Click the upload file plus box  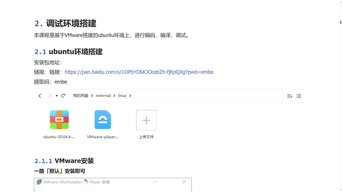[146, 120]
